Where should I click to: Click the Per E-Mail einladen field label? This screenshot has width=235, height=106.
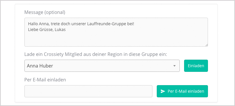click(x=45, y=80)
